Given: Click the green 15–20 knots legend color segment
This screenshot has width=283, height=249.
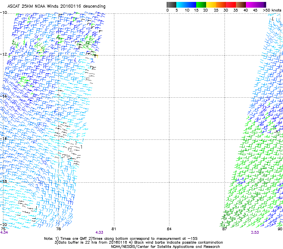Looking at the screenshot, I should 201,5.
